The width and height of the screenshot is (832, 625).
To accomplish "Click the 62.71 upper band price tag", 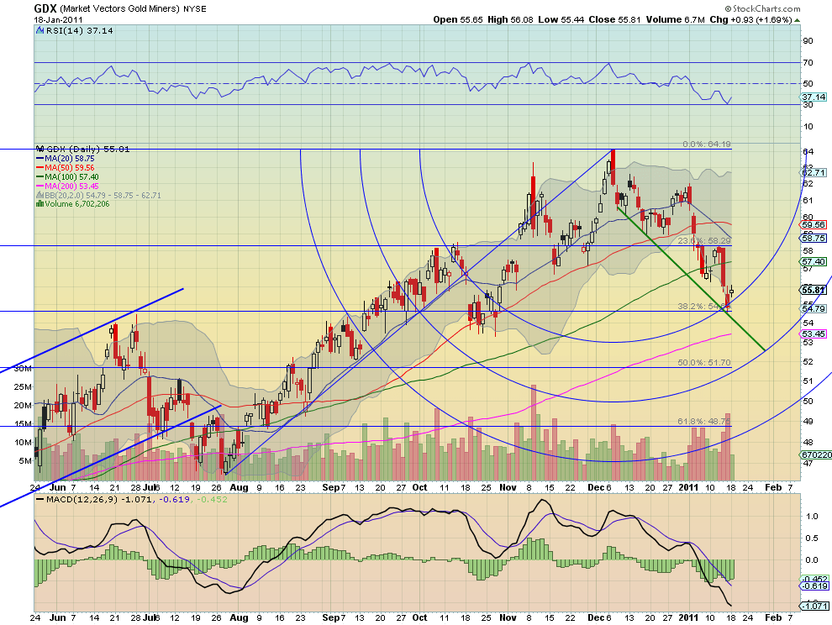I will [814, 172].
